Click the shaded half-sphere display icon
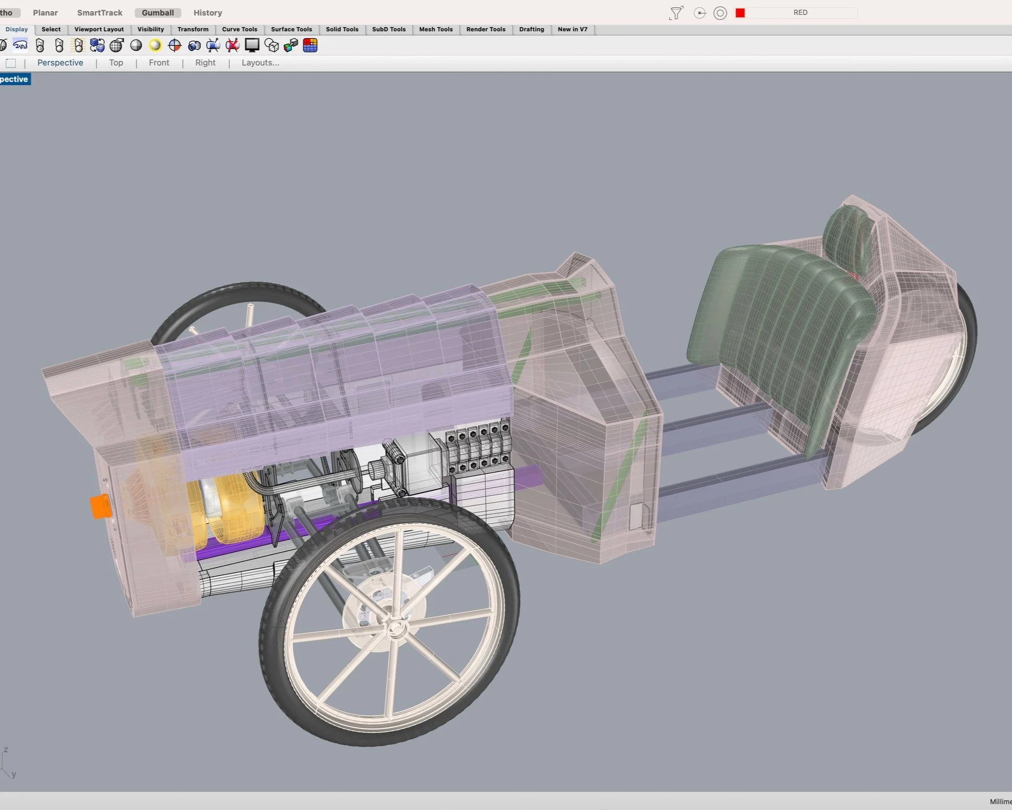 coord(136,45)
